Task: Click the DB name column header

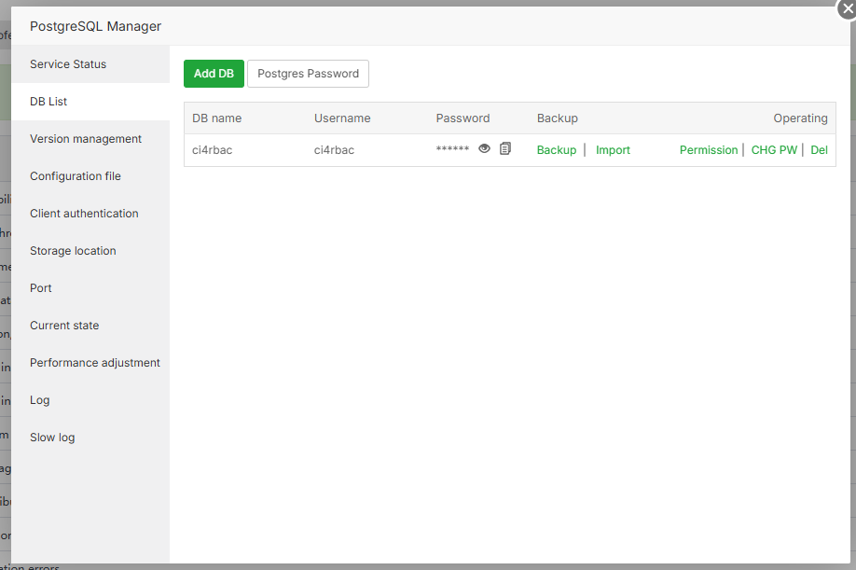Action: [x=216, y=118]
